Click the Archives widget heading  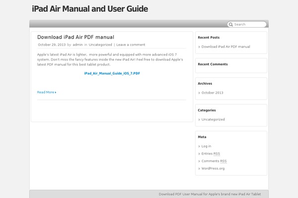[205, 84]
